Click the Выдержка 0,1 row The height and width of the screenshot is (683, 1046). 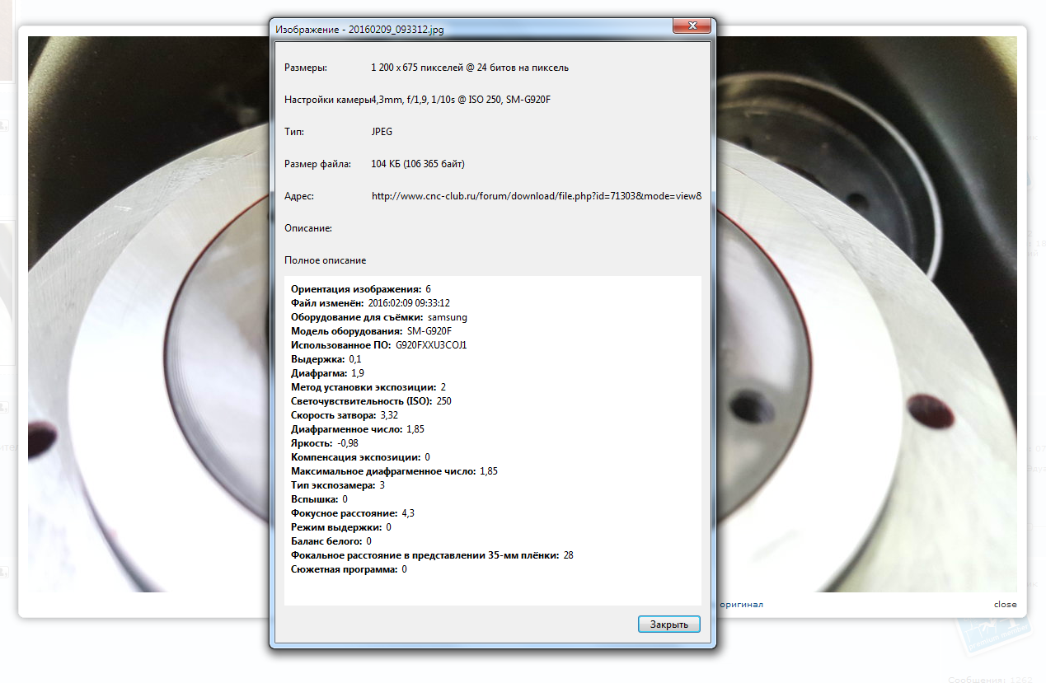[x=326, y=359]
